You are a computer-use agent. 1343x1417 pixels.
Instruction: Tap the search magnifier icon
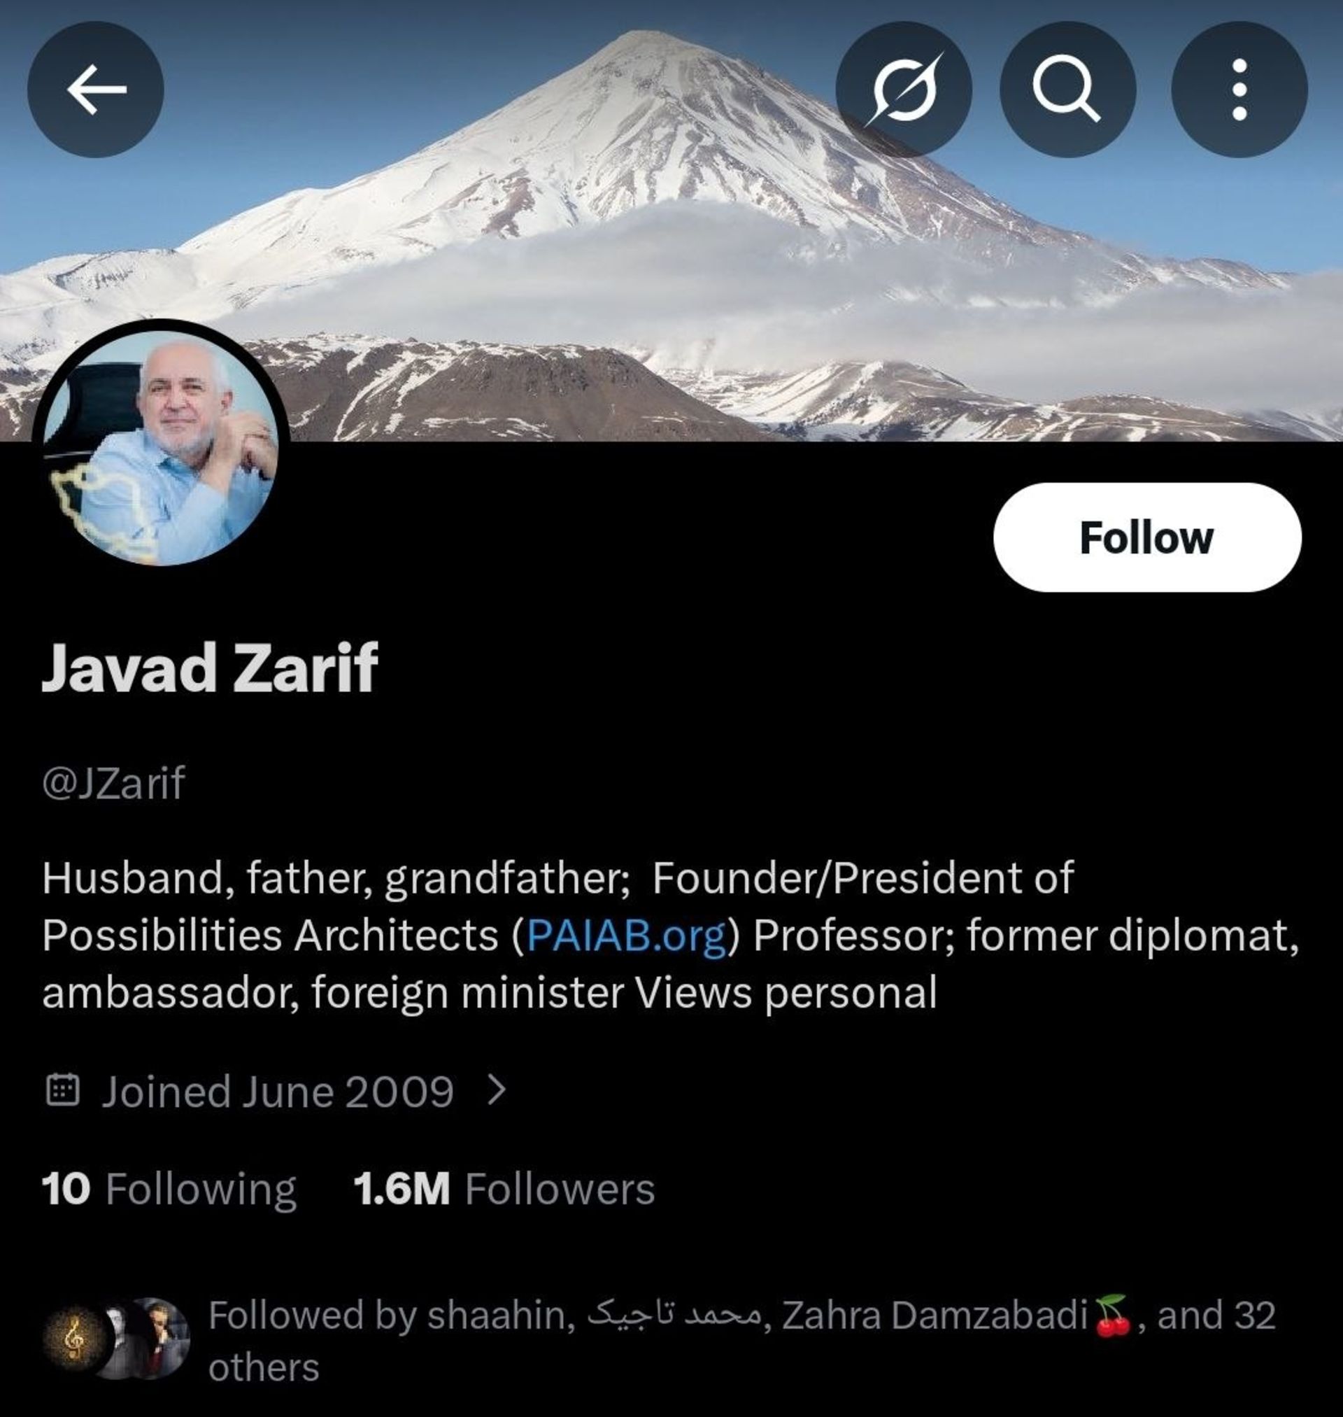point(1067,90)
